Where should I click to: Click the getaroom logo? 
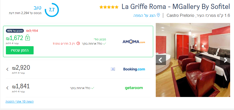coord(134,88)
